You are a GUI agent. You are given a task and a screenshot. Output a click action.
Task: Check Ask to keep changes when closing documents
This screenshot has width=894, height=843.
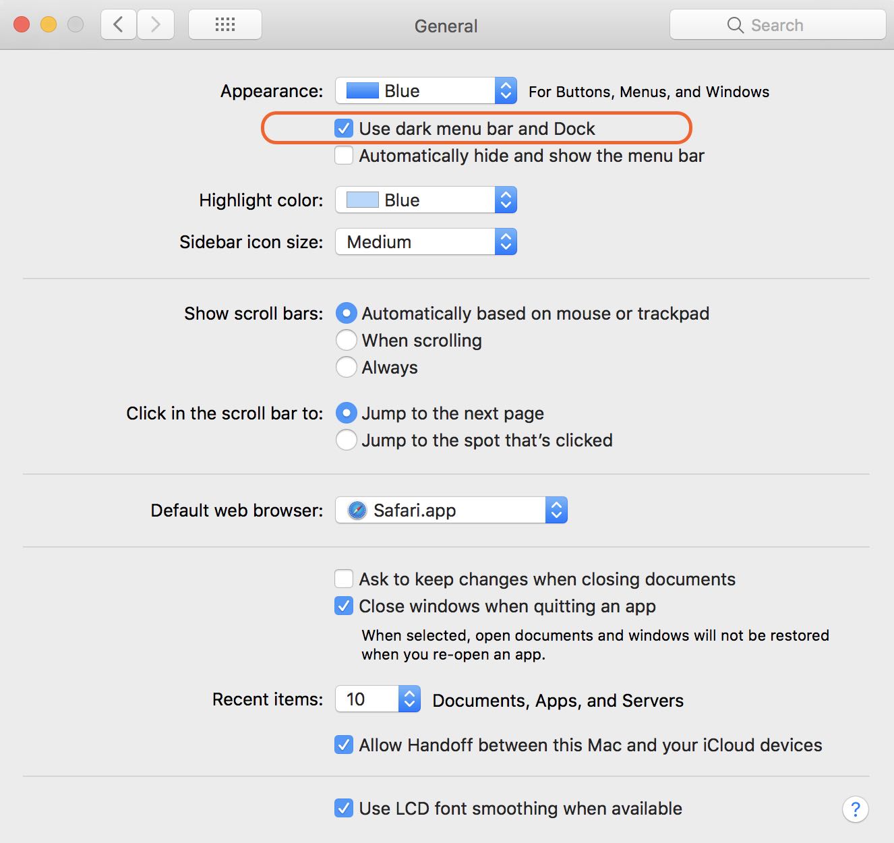[344, 579]
